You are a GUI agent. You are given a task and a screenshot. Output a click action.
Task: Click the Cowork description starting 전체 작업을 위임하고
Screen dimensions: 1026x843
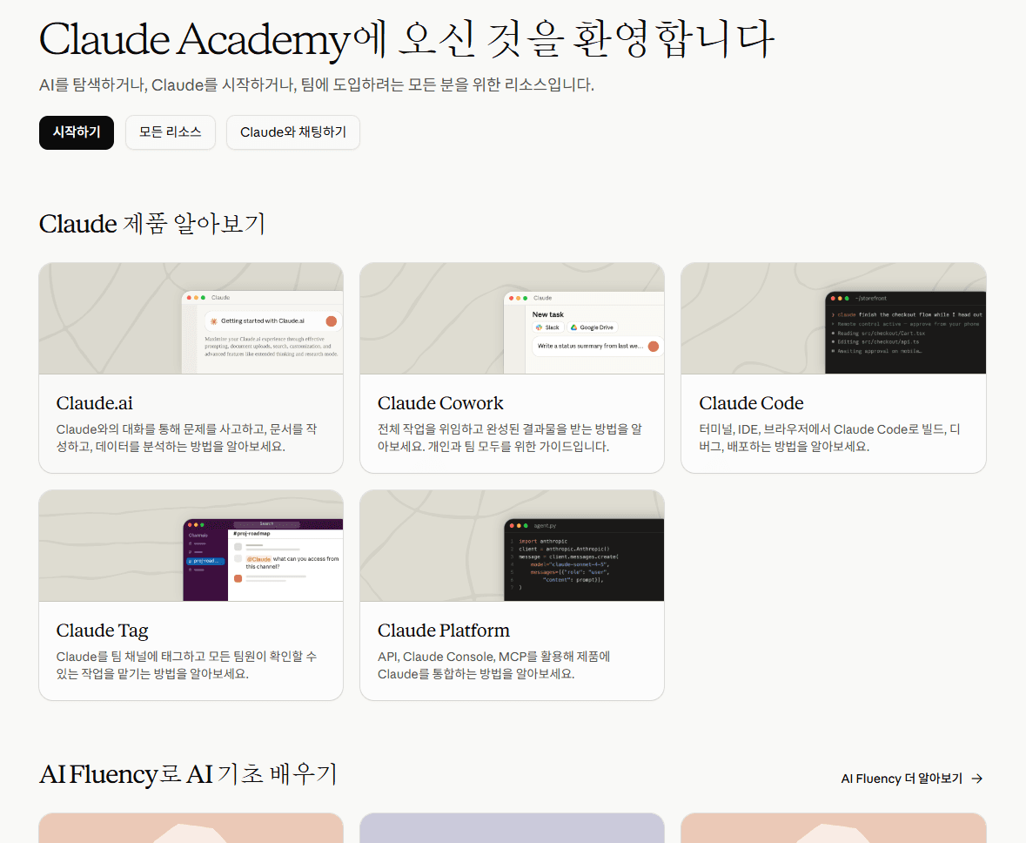click(510, 437)
